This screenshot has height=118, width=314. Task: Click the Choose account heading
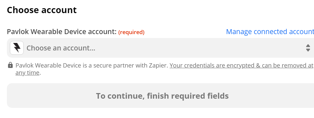(42, 10)
